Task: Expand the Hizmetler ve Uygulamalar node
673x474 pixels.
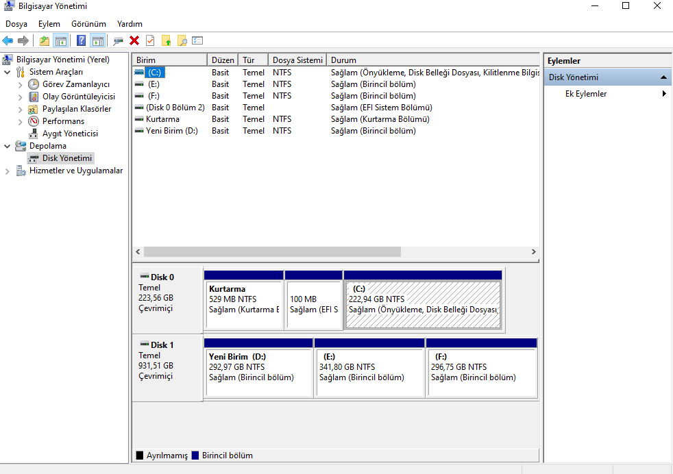Action: point(8,171)
